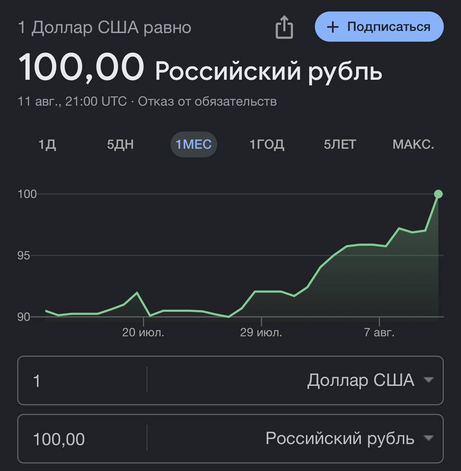Click the 90 y-axis label

pos(24,317)
